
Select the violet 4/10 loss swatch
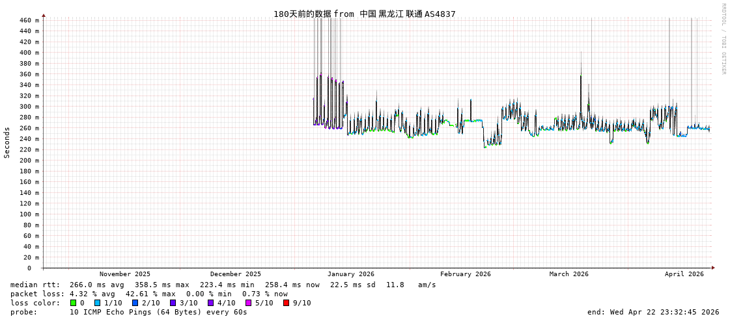[210, 303]
